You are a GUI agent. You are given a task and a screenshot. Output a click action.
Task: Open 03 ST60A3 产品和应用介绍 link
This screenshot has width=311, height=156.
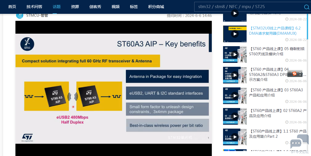pos(276,93)
